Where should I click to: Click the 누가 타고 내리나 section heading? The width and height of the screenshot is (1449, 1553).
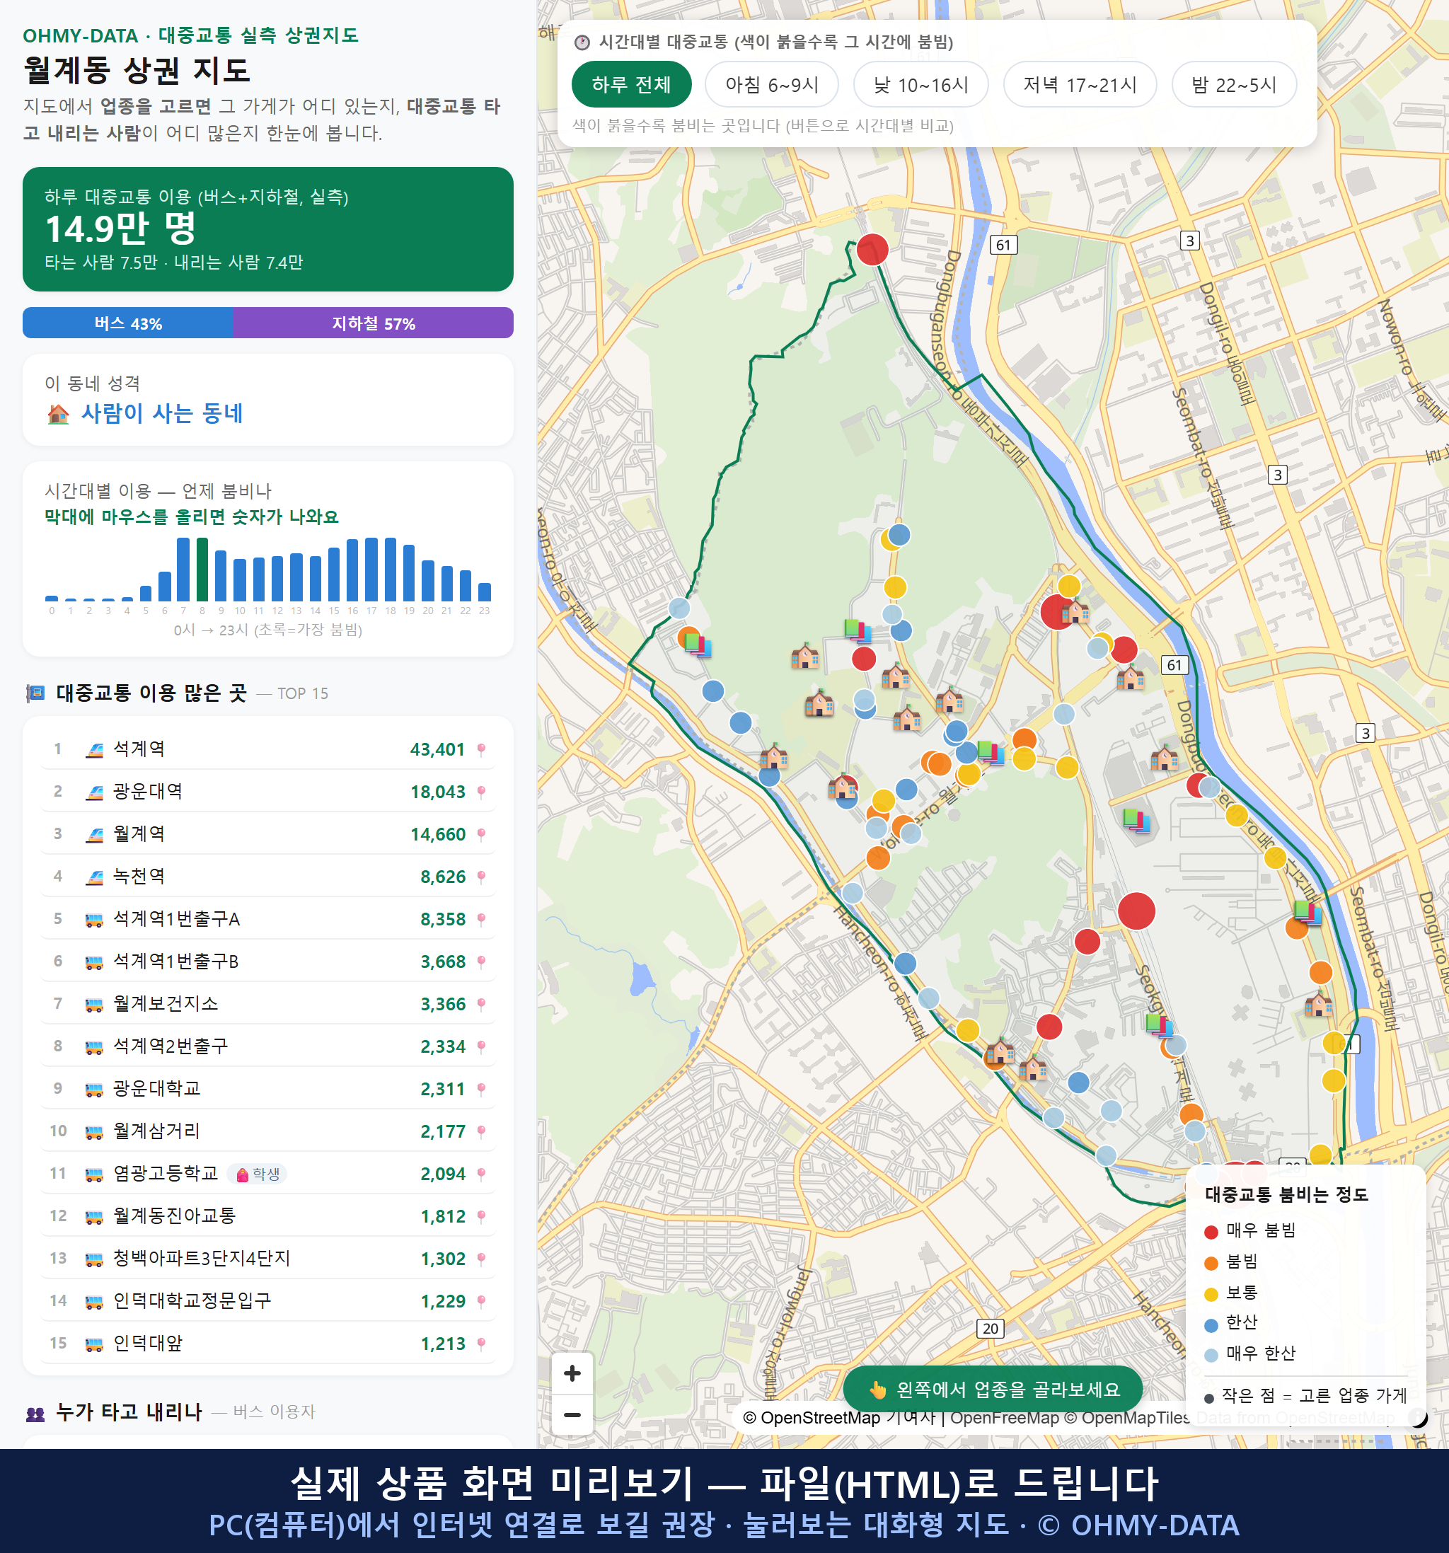(129, 1411)
